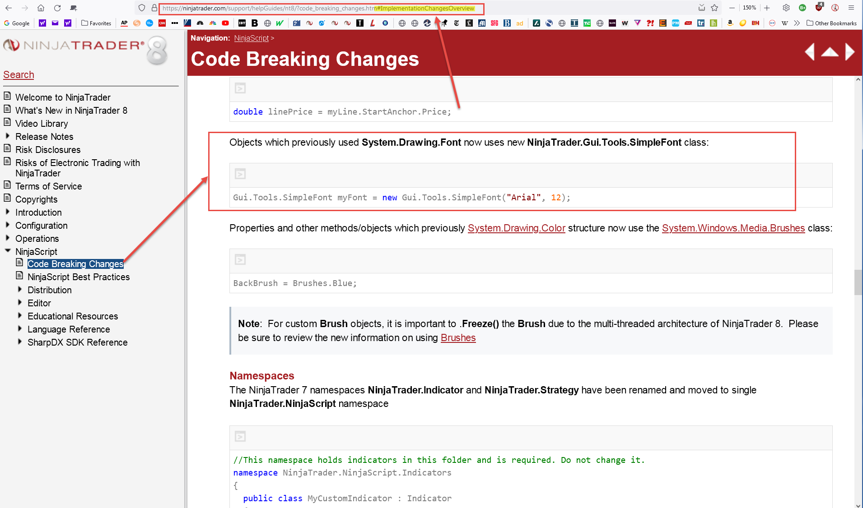Click the NinjaScript breadcrumb link
This screenshot has width=863, height=508.
(252, 38)
